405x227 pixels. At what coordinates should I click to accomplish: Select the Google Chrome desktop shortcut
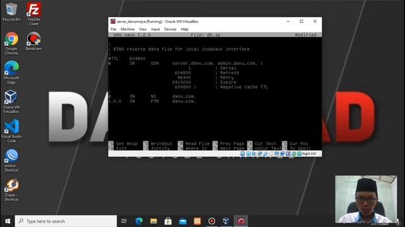[11, 44]
